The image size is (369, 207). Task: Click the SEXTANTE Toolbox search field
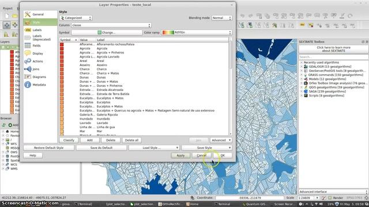(333, 57)
